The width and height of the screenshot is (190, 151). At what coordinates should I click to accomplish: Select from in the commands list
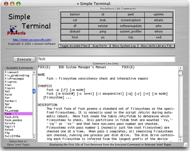[x=18, y=107]
